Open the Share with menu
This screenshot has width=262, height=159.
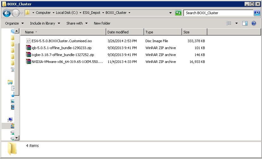(77, 23)
